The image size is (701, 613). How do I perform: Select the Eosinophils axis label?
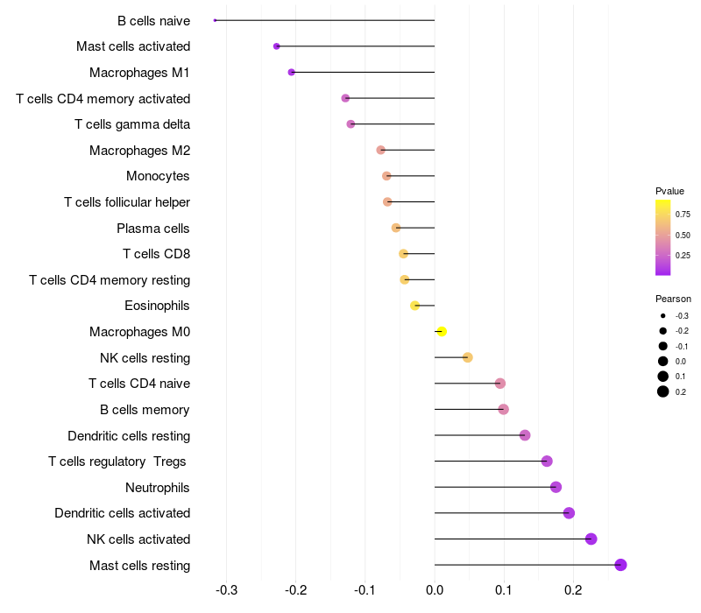point(157,306)
